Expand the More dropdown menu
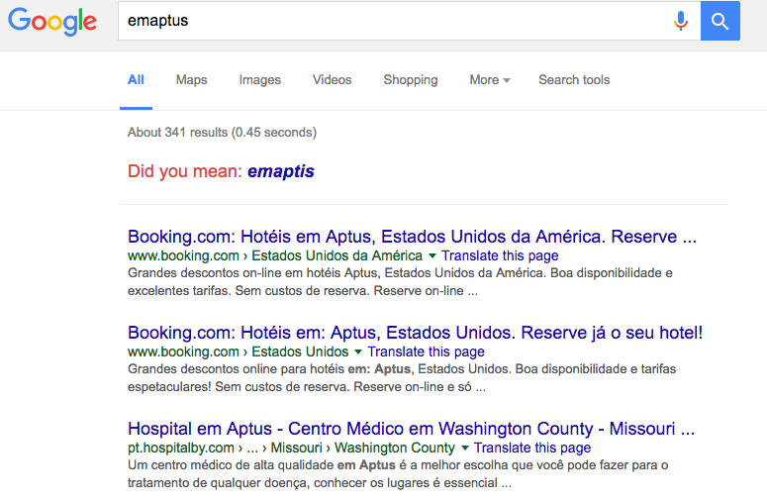The height and width of the screenshot is (501, 767). pyautogui.click(x=490, y=80)
